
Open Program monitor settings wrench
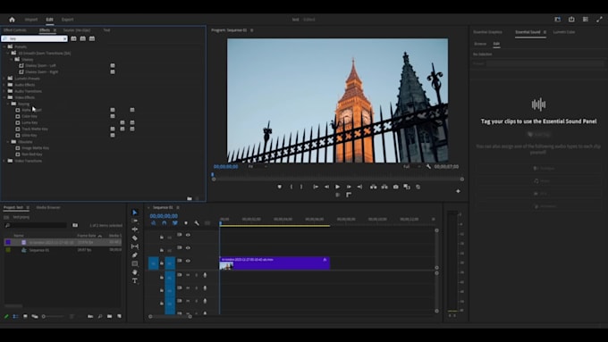coord(428,167)
